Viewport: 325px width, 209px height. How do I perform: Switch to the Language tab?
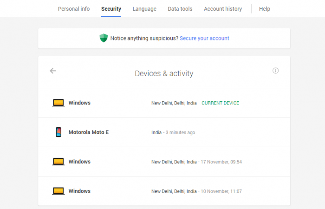[144, 9]
